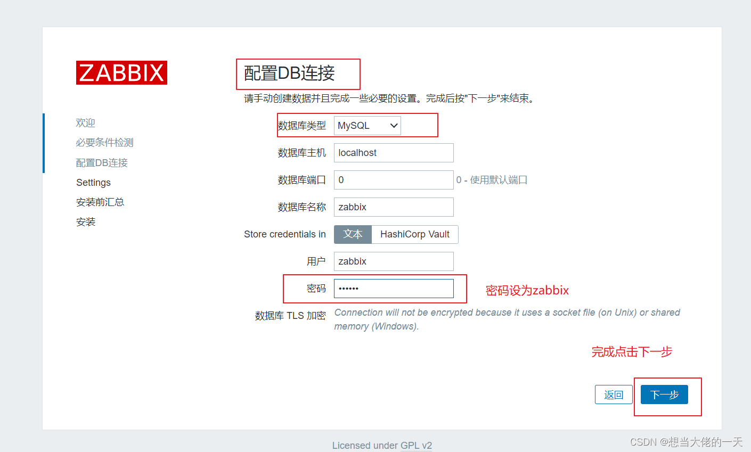Select the 安装前汇总 step in the sidebar
Image resolution: width=751 pixels, height=452 pixels.
[100, 202]
